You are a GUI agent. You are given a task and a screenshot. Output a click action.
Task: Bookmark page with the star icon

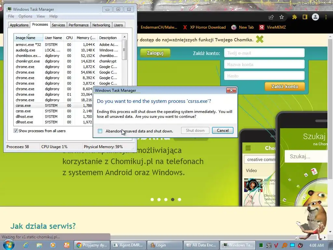coord(282,17)
